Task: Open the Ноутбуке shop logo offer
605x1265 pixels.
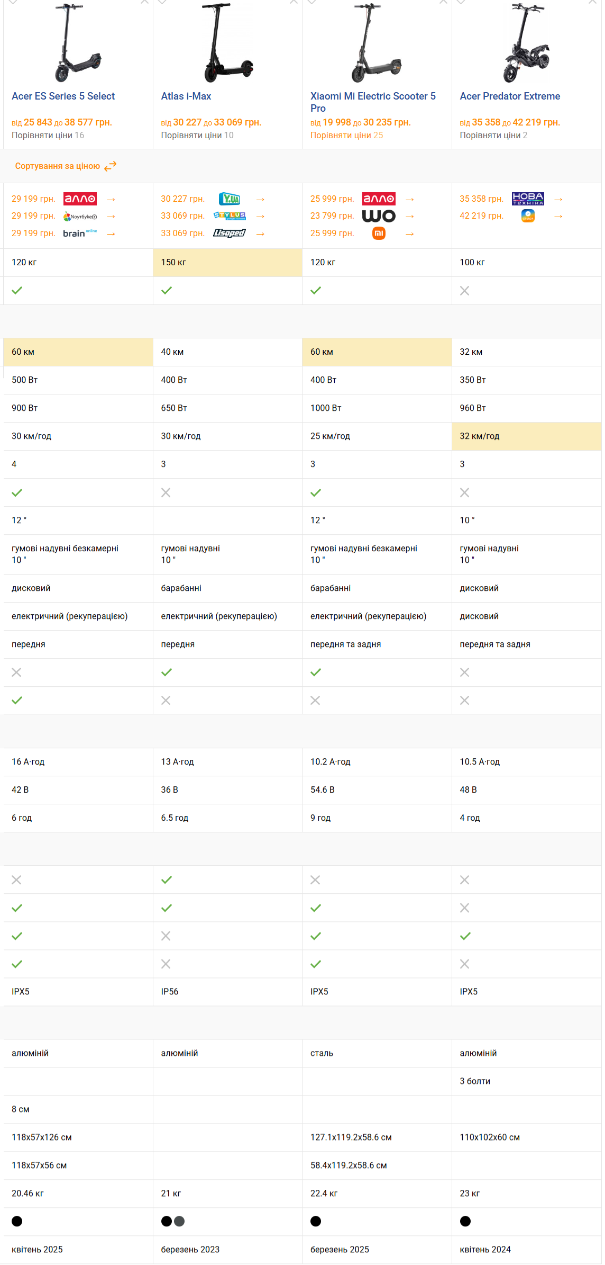Action: (80, 217)
